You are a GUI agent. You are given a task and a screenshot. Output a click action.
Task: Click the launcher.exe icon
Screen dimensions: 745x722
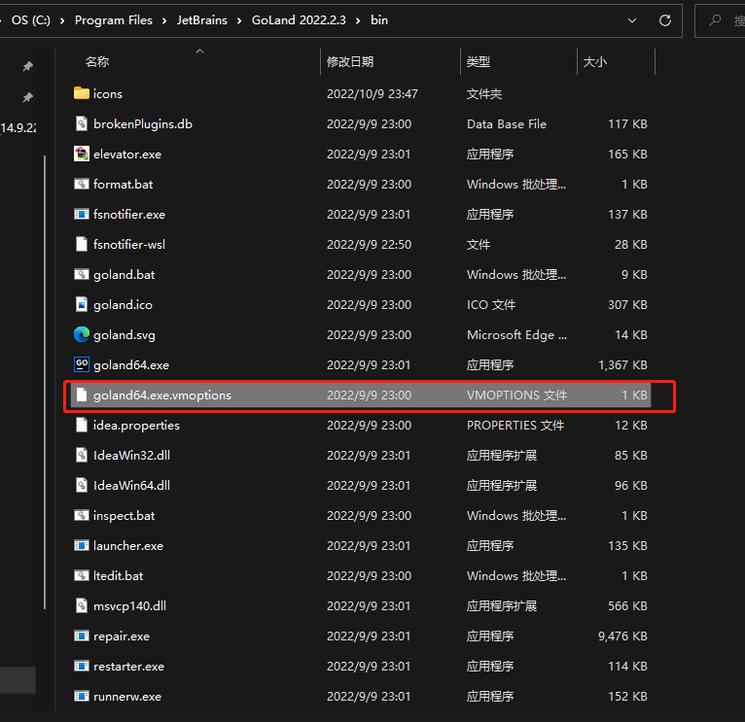click(82, 545)
